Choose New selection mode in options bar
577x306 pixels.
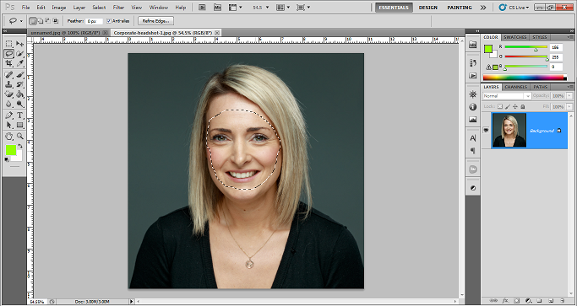tap(33, 21)
